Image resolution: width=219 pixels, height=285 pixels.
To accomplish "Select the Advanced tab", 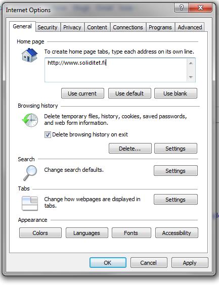I will pyautogui.click(x=190, y=27).
